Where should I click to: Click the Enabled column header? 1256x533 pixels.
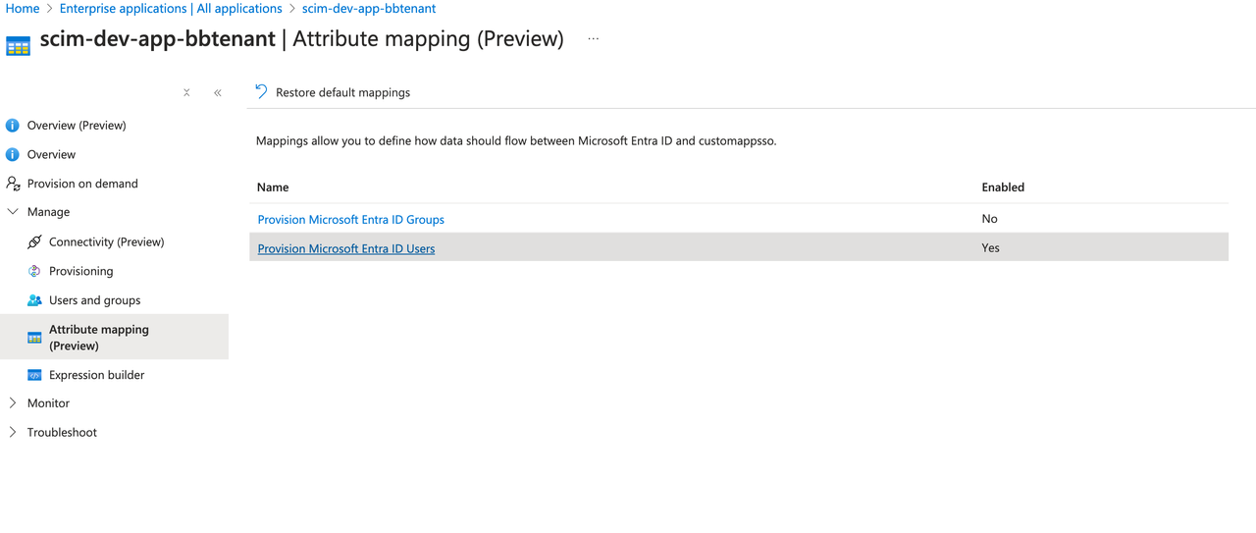tap(1002, 187)
